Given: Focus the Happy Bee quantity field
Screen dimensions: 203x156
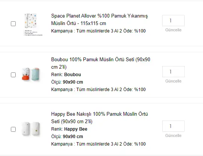Looking at the screenshot, I should click(173, 126).
